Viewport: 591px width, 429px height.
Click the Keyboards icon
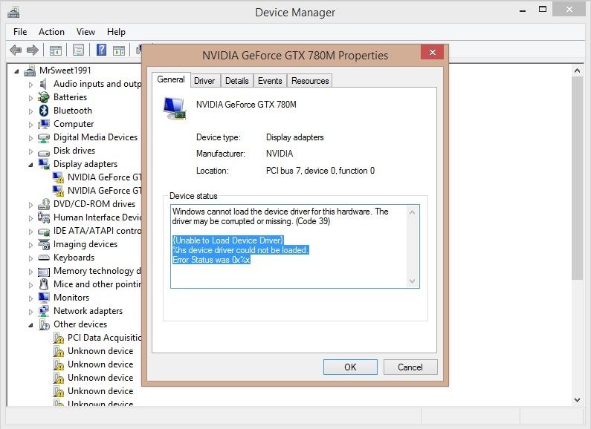[44, 258]
